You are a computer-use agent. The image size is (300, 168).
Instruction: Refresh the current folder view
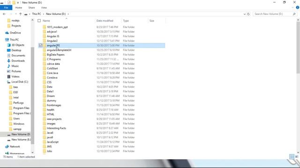248,14
